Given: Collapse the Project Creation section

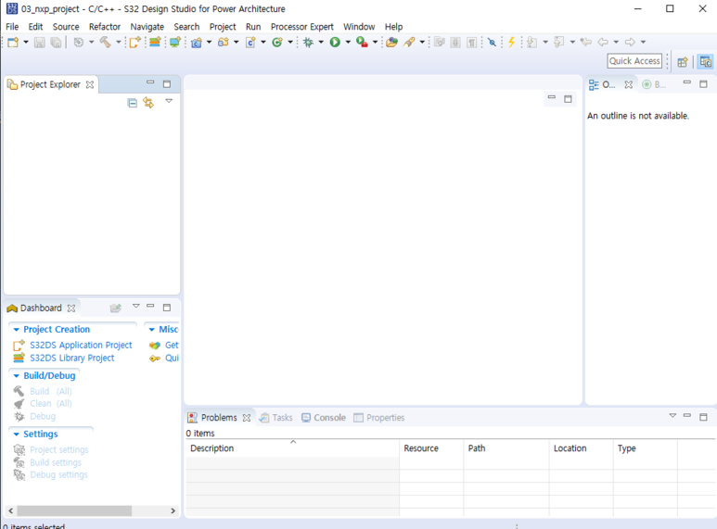Looking at the screenshot, I should point(17,330).
